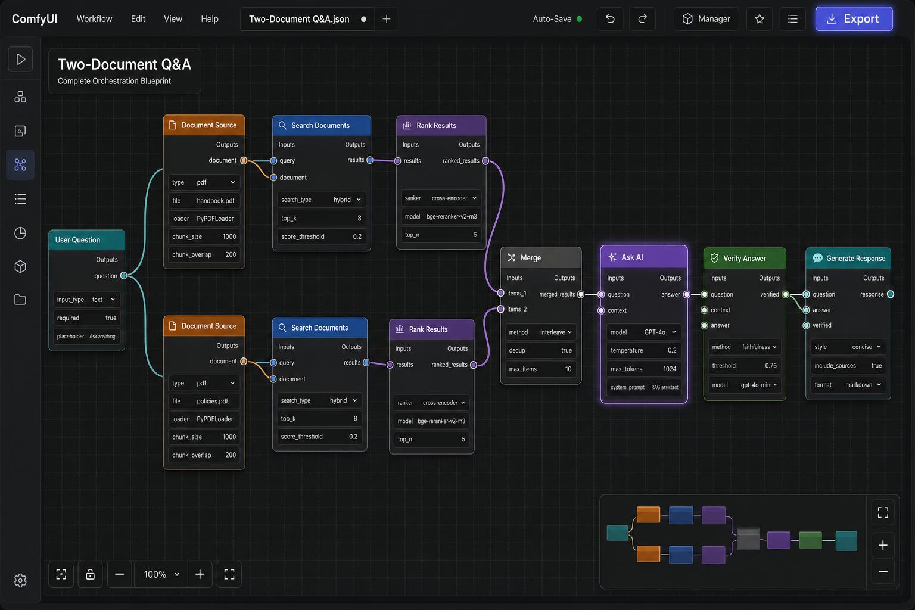Click the ComfyUI logo
Image resolution: width=915 pixels, height=610 pixels.
coord(35,19)
